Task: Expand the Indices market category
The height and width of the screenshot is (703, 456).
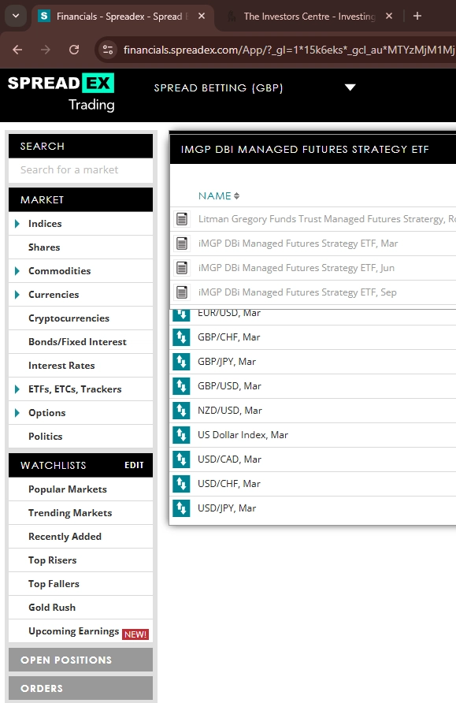Action: 17,224
